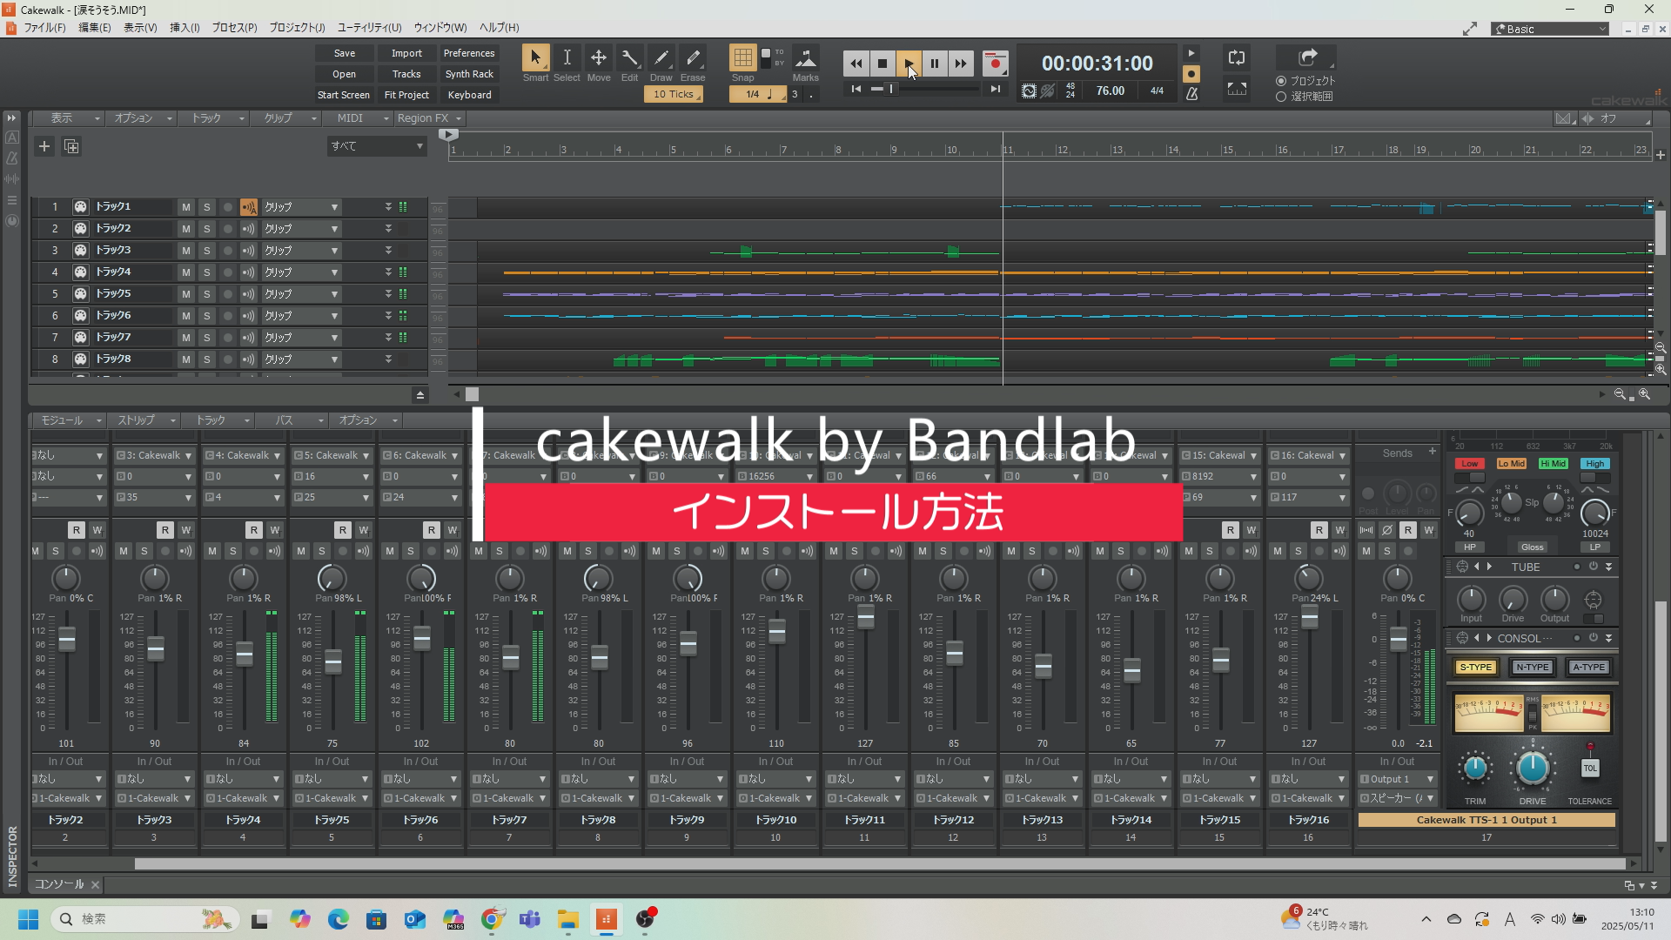Open the export share icon
The image size is (1671, 940).
(1307, 57)
